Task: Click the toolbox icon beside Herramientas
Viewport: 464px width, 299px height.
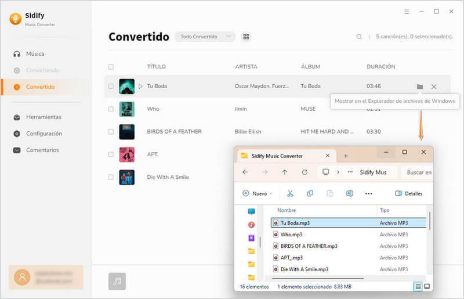Action: (17, 117)
